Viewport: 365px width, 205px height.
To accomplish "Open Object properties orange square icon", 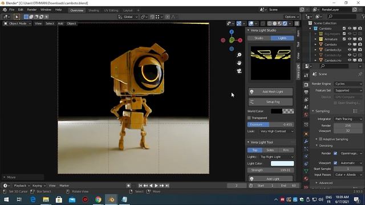I will pos(306,134).
